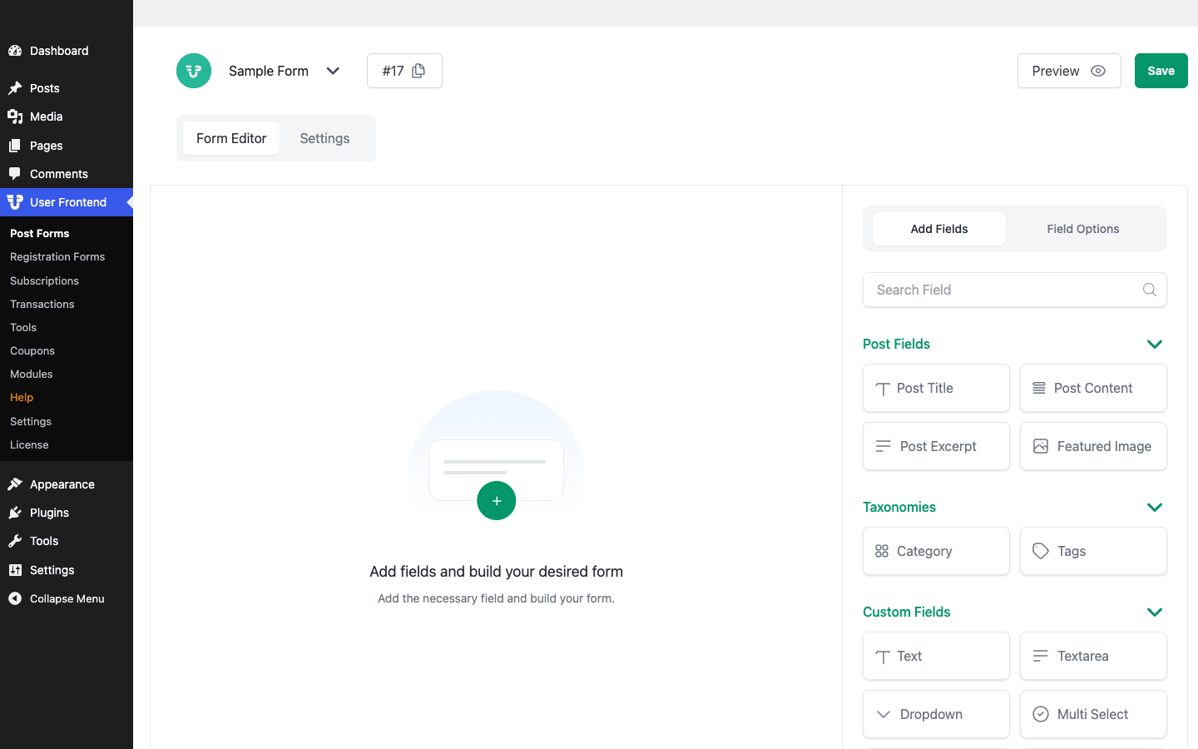Viewport: 1198px width, 749px height.
Task: Collapse the Custom Fields section
Action: (x=1155, y=612)
